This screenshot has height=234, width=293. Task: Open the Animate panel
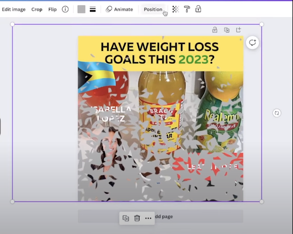(119, 9)
